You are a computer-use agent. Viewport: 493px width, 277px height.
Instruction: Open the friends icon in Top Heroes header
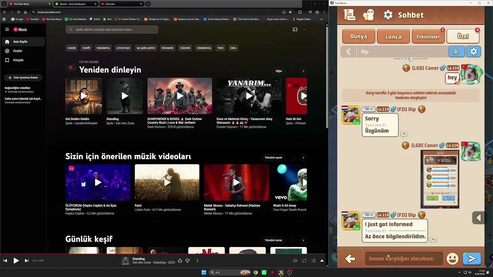369,15
